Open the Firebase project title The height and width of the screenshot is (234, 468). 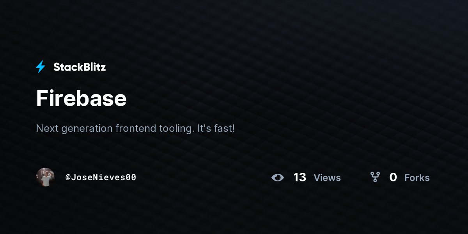(81, 98)
